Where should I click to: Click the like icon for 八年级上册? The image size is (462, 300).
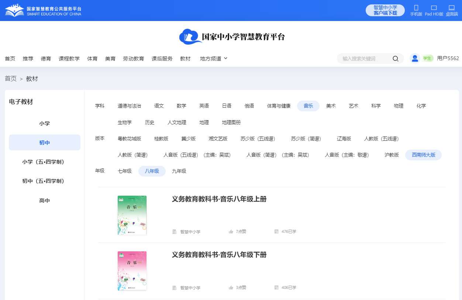pos(231,231)
